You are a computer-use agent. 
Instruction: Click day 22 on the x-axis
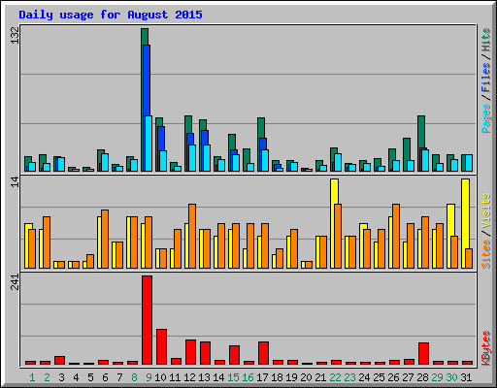point(335,377)
